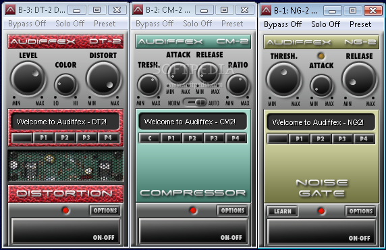Select preset P3 on DT-2 distortion
Image resolution: width=386 pixels, height=250 pixels.
86,138
